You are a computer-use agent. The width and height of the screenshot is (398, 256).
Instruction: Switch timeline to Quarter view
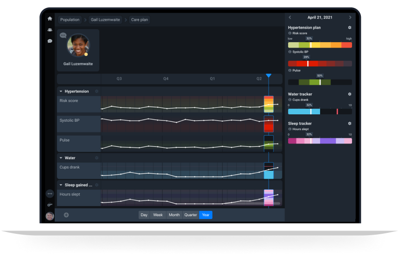pos(191,215)
